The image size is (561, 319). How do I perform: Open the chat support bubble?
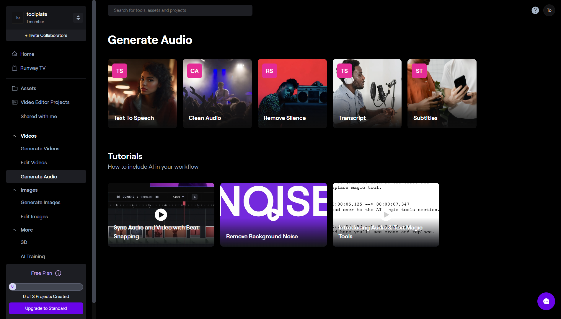pyautogui.click(x=546, y=301)
